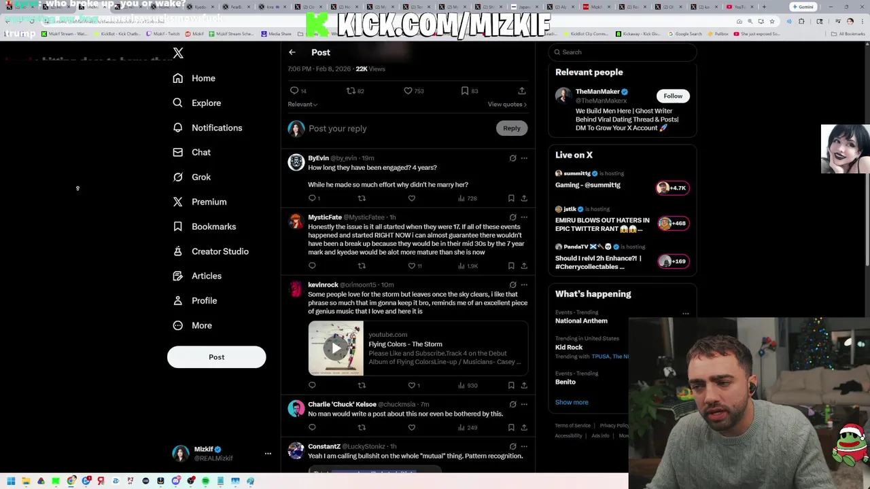870x489 pixels.
Task: Share ByEvin's reply
Action: 524,198
